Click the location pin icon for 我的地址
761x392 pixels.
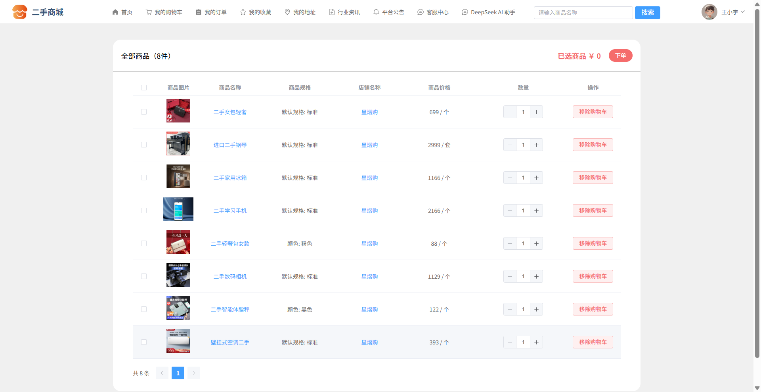287,12
